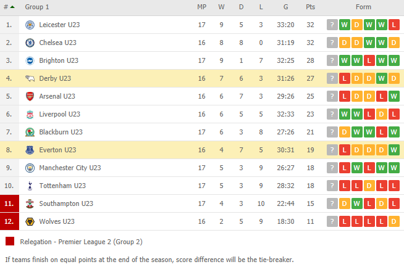Click the Brighton U23 club crest icon
Viewport: 404px width, 267px height.
click(30, 60)
